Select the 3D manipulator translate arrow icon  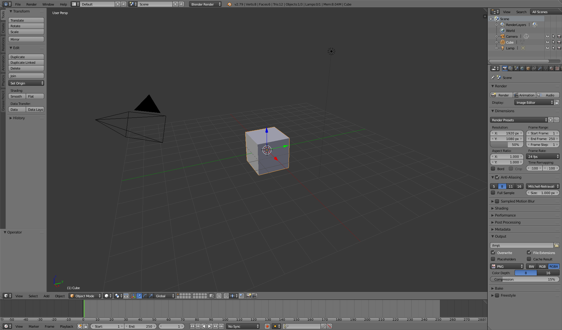pyautogui.click(x=139, y=296)
